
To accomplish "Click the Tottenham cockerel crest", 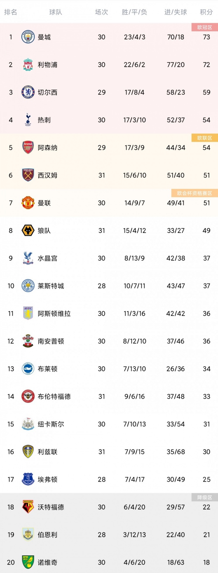I will (28, 120).
